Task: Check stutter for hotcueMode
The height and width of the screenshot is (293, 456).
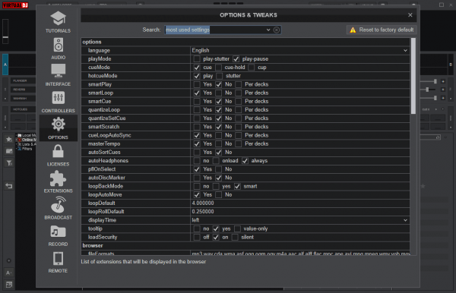Action: click(220, 76)
